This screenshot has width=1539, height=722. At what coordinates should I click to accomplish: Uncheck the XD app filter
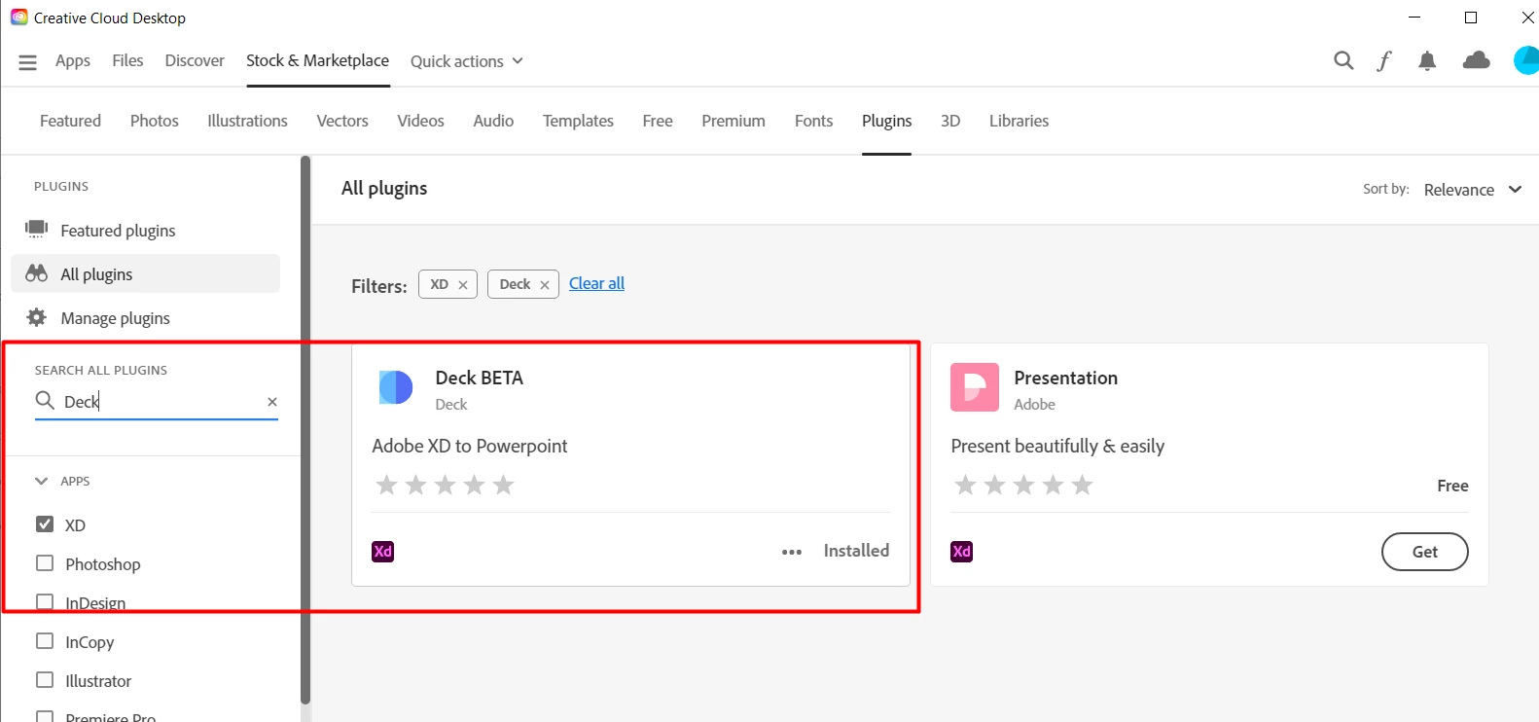pos(45,524)
